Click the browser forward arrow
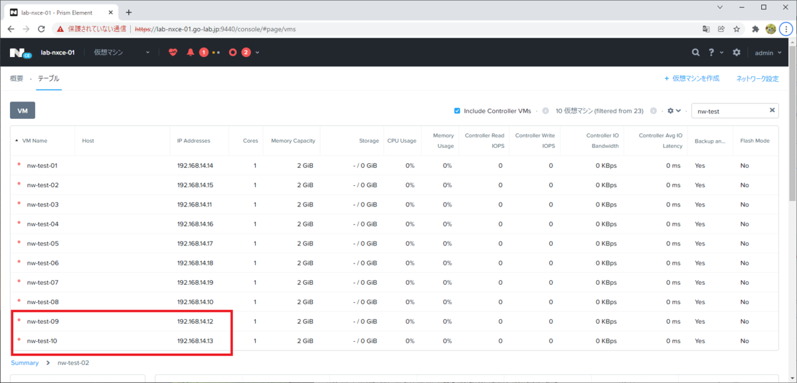Screen dimensions: 797x383 click(26, 29)
